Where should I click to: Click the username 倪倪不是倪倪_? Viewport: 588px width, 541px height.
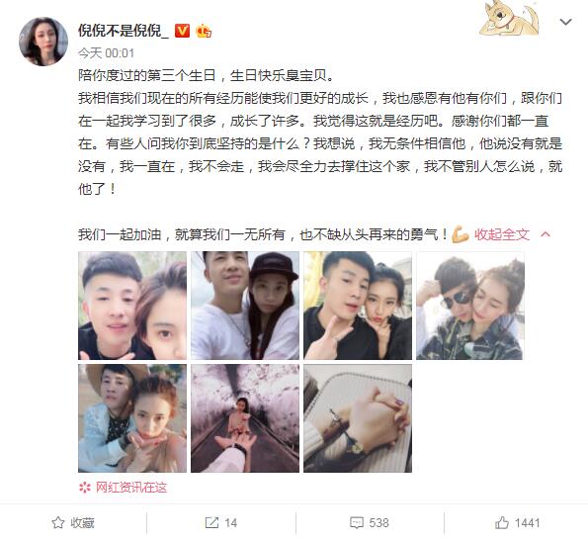coord(124,31)
